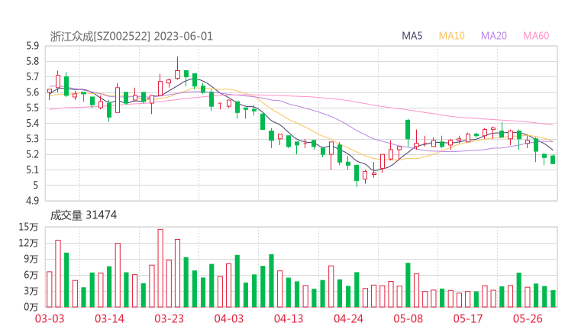
Task: Click the 05-17 date axis label
Action: (x=468, y=318)
